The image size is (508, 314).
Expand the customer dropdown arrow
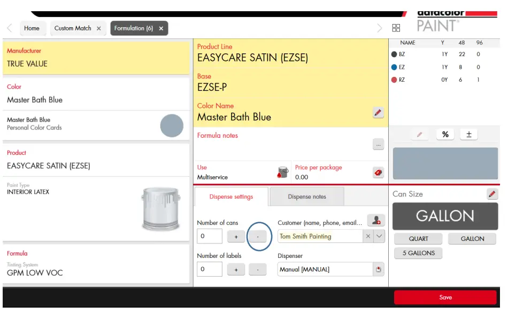379,237
